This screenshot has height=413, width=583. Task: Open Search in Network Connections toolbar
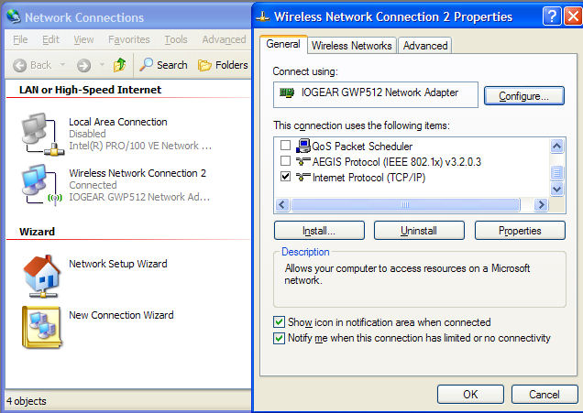tap(163, 65)
